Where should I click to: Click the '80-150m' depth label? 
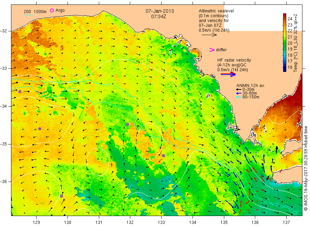[x=251, y=97]
